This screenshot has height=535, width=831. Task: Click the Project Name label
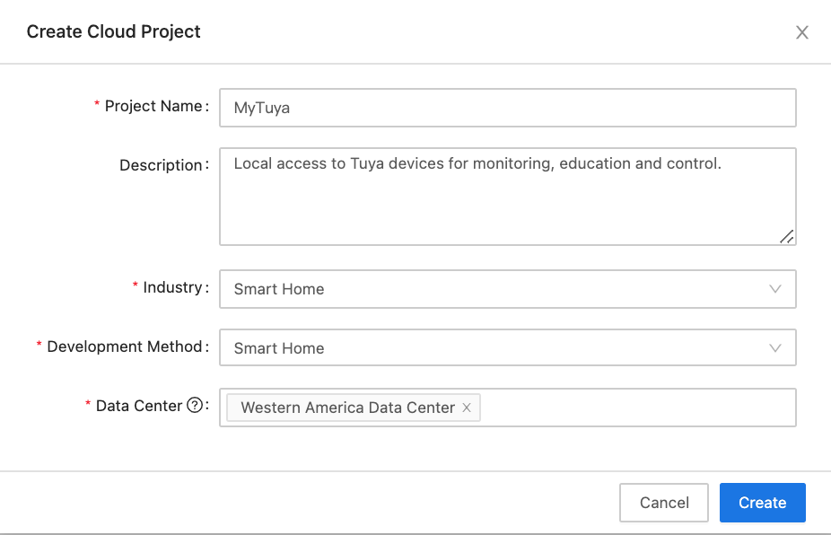coord(153,106)
